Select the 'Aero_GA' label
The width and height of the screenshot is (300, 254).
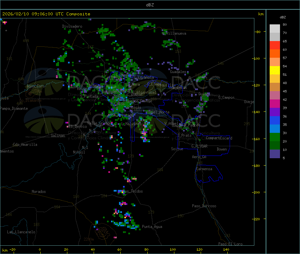199,157
